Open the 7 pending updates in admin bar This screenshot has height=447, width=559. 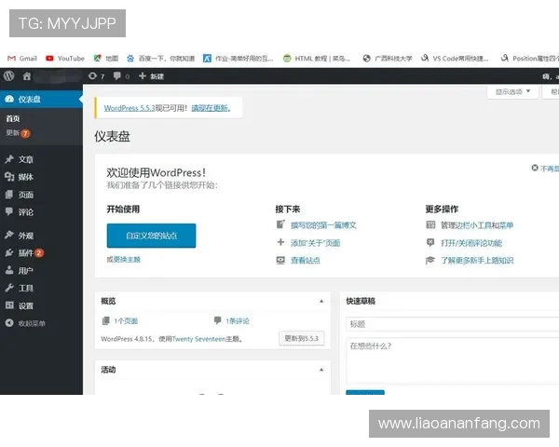(x=96, y=76)
